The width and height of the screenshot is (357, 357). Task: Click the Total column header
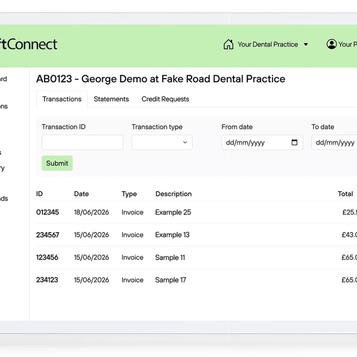(x=345, y=194)
